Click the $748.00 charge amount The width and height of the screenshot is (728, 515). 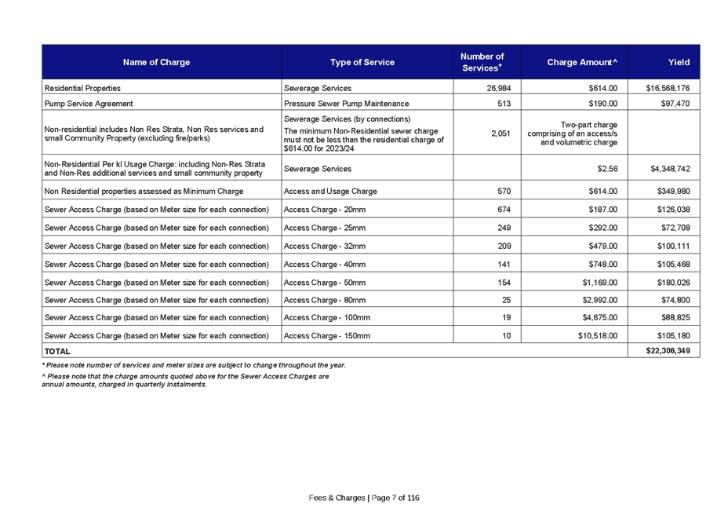coord(602,265)
